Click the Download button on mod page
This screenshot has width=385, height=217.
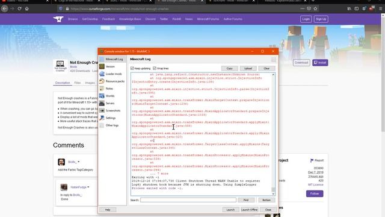301,63
